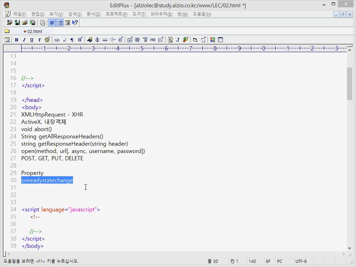
Task: Open the Heading H dropdown
Action: coord(80,40)
